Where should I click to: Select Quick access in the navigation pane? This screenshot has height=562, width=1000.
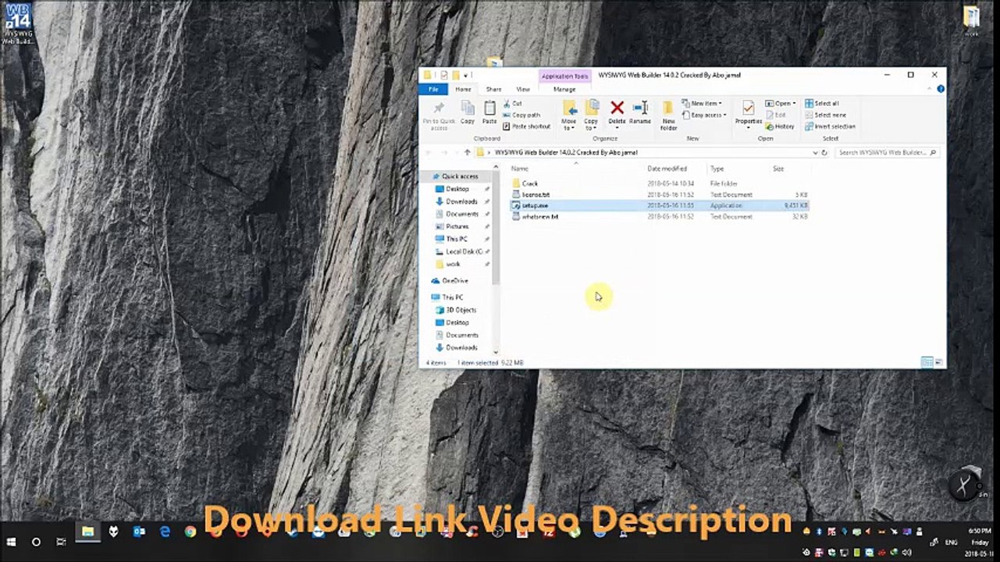pyautogui.click(x=460, y=176)
